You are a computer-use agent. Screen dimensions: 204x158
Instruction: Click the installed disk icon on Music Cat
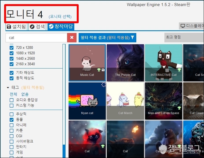pyautogui.click(x=103, y=70)
